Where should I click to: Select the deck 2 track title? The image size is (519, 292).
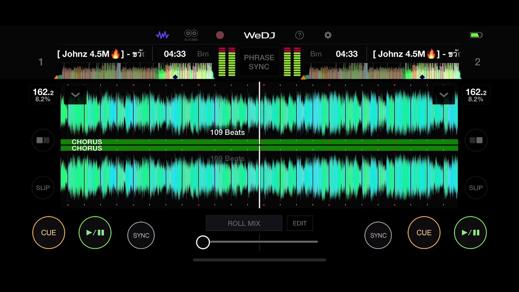tap(416, 54)
